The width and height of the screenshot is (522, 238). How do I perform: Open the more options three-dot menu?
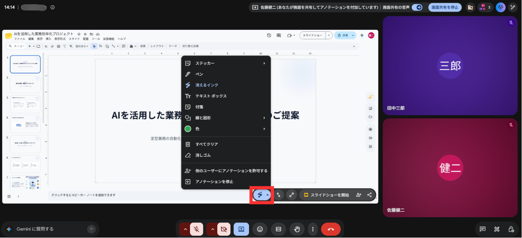313,229
